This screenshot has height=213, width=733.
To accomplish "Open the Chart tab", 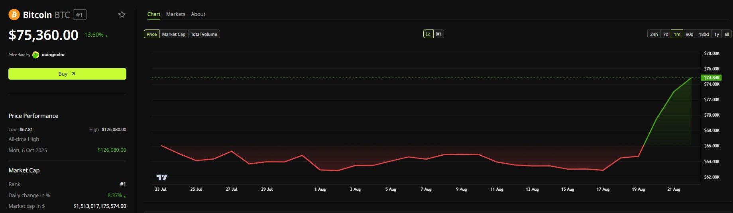I will (154, 14).
